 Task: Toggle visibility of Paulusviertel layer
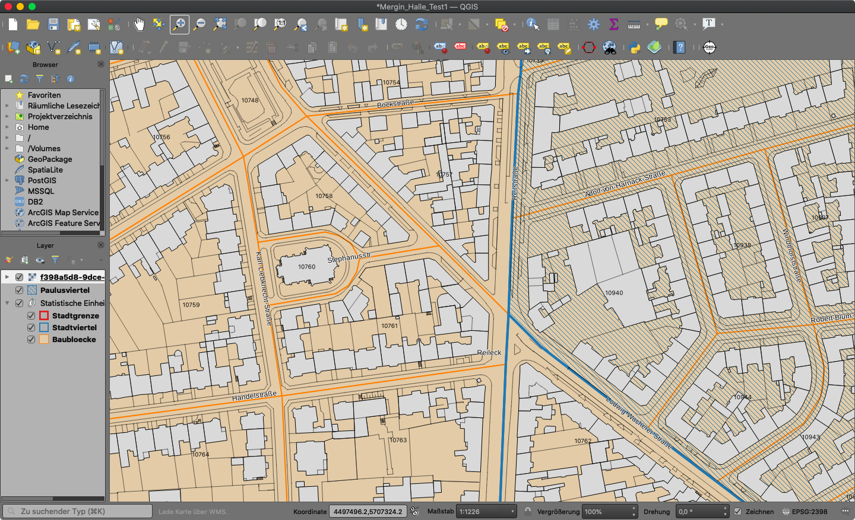[x=20, y=291]
